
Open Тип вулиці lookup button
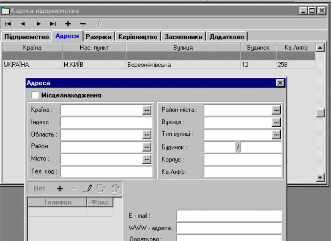coord(276,135)
